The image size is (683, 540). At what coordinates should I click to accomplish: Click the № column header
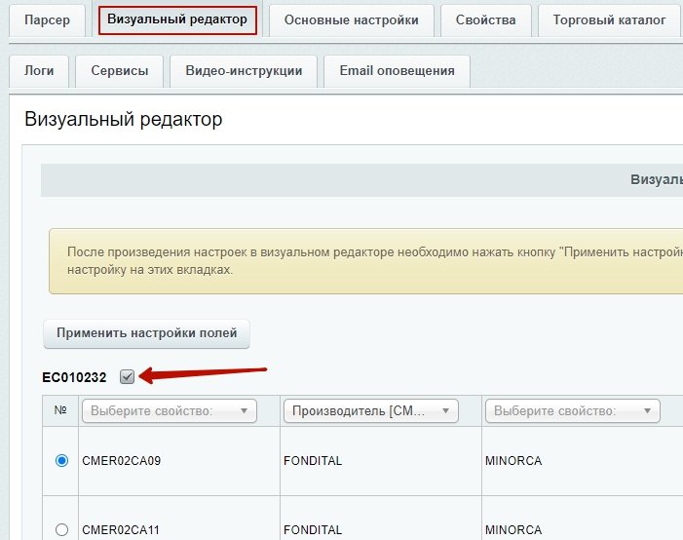click(x=60, y=410)
